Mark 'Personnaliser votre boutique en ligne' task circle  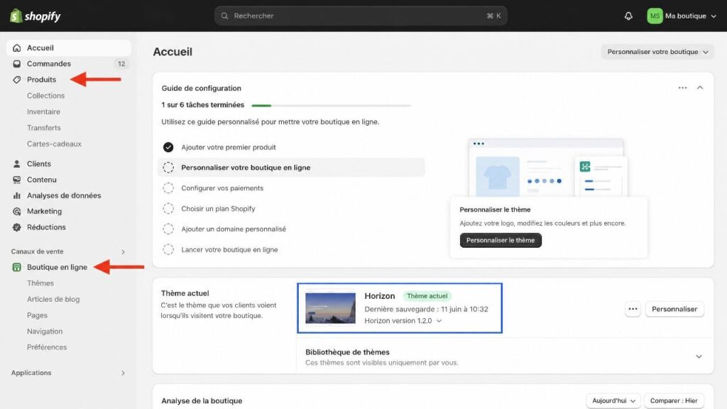168,168
